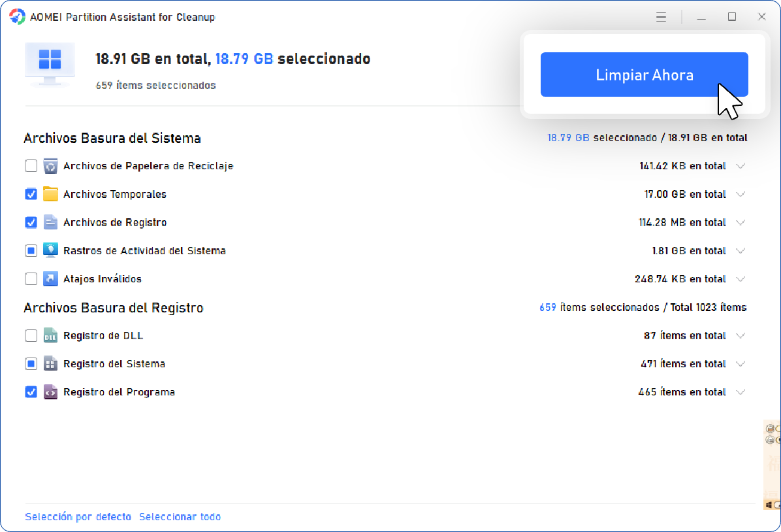Click the Rastros de Actividad monitor icon
The width and height of the screenshot is (781, 532).
click(x=50, y=250)
